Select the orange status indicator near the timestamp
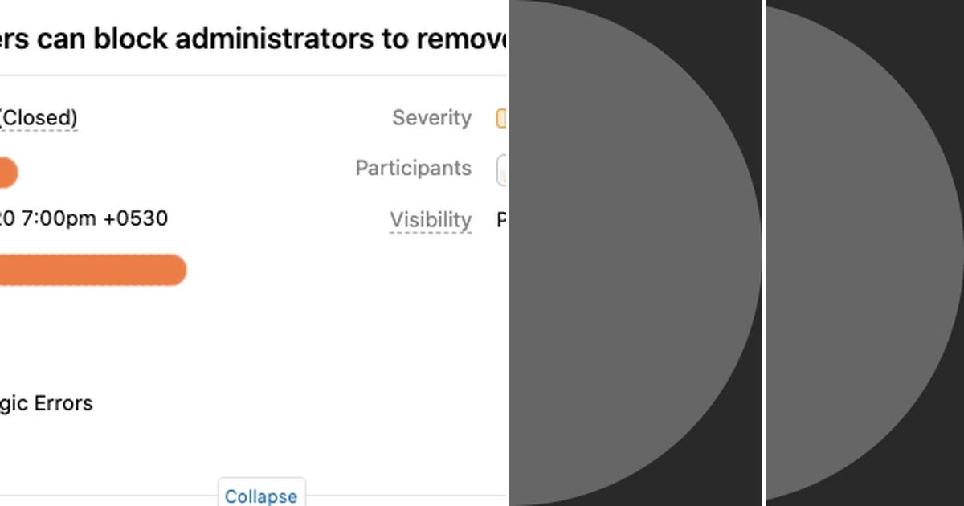 tap(10, 172)
